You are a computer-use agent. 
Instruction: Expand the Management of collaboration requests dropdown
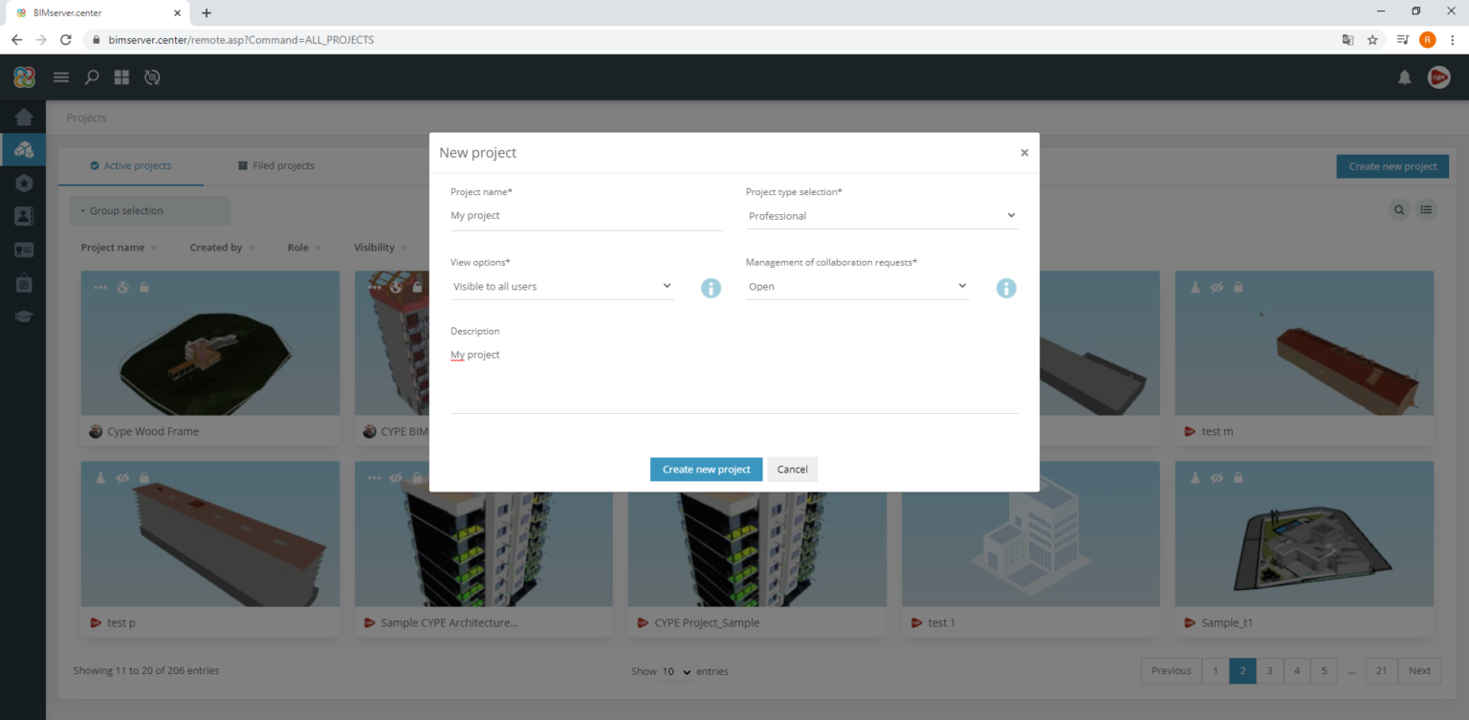click(x=856, y=286)
